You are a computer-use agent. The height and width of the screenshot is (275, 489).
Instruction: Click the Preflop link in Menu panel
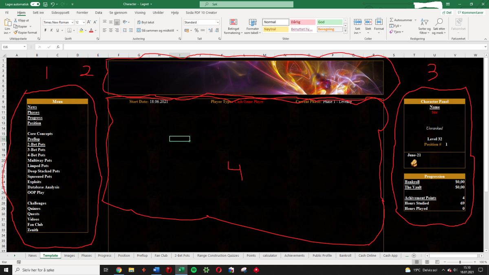click(x=33, y=139)
